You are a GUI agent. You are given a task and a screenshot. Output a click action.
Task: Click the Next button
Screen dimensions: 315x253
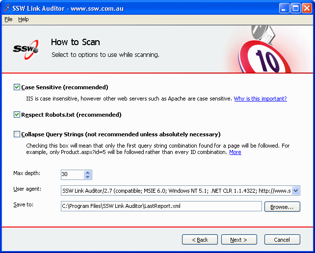point(239,240)
